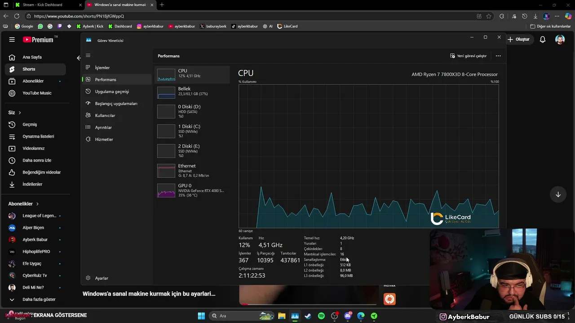Open OBS Studio from taskbar
The height and width of the screenshot is (323, 575).
(x=334, y=316)
